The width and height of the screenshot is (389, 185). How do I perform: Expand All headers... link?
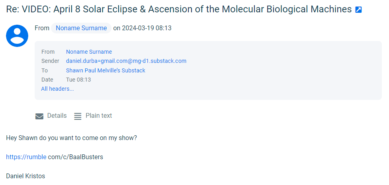(x=57, y=89)
